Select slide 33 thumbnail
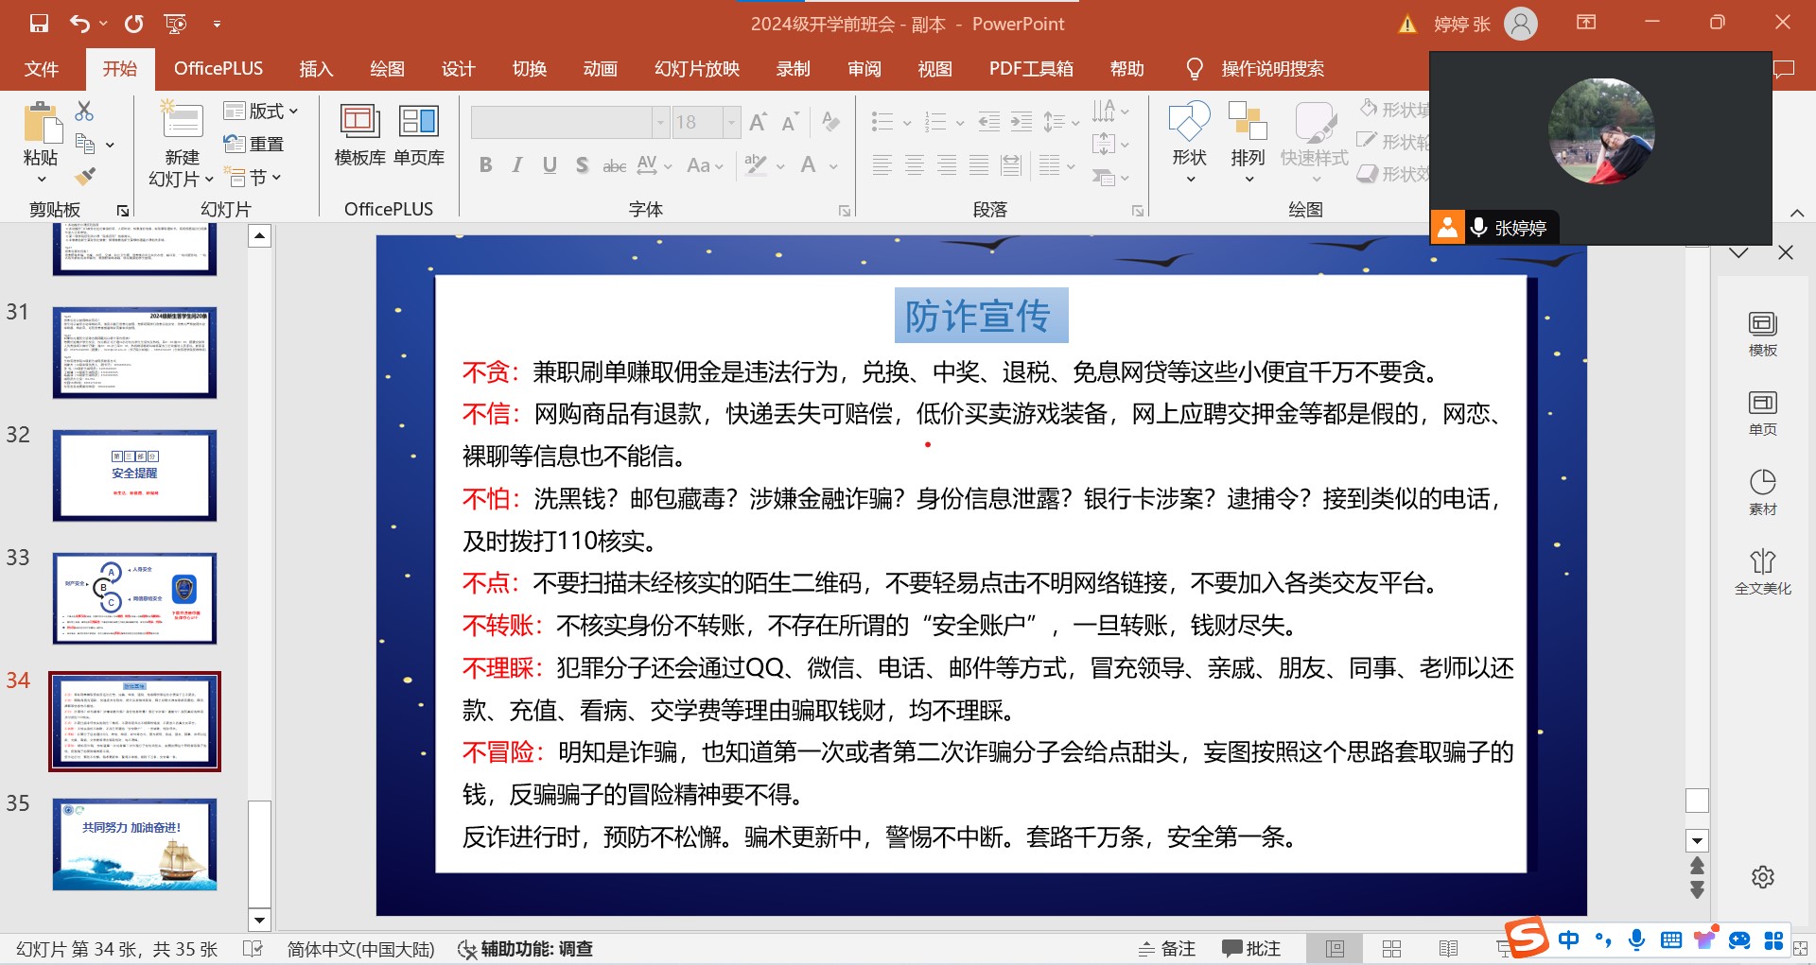The width and height of the screenshot is (1816, 965). coord(134,598)
